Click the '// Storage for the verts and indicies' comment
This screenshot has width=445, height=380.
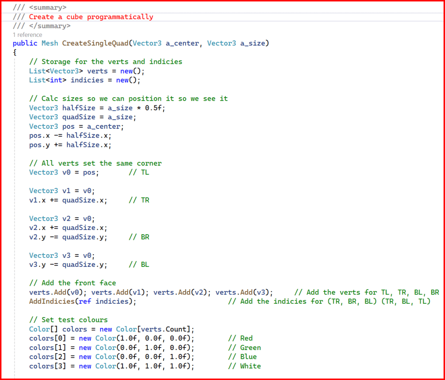(x=106, y=62)
